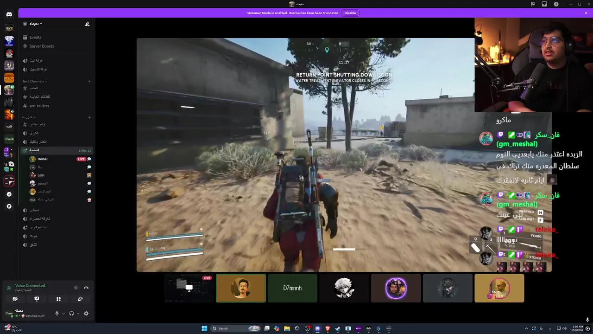Image resolution: width=593 pixels, height=334 pixels.
Task: Open Discord direct messages home icon
Action: coord(9,14)
